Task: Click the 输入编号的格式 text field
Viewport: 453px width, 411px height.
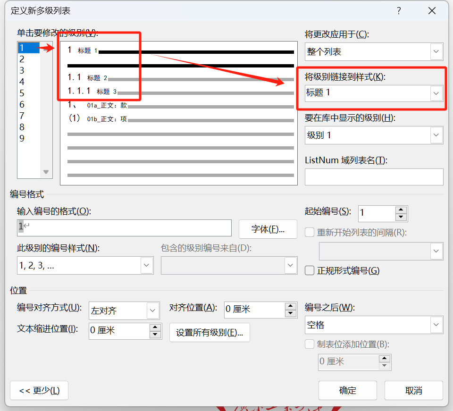Action: pyautogui.click(x=124, y=228)
